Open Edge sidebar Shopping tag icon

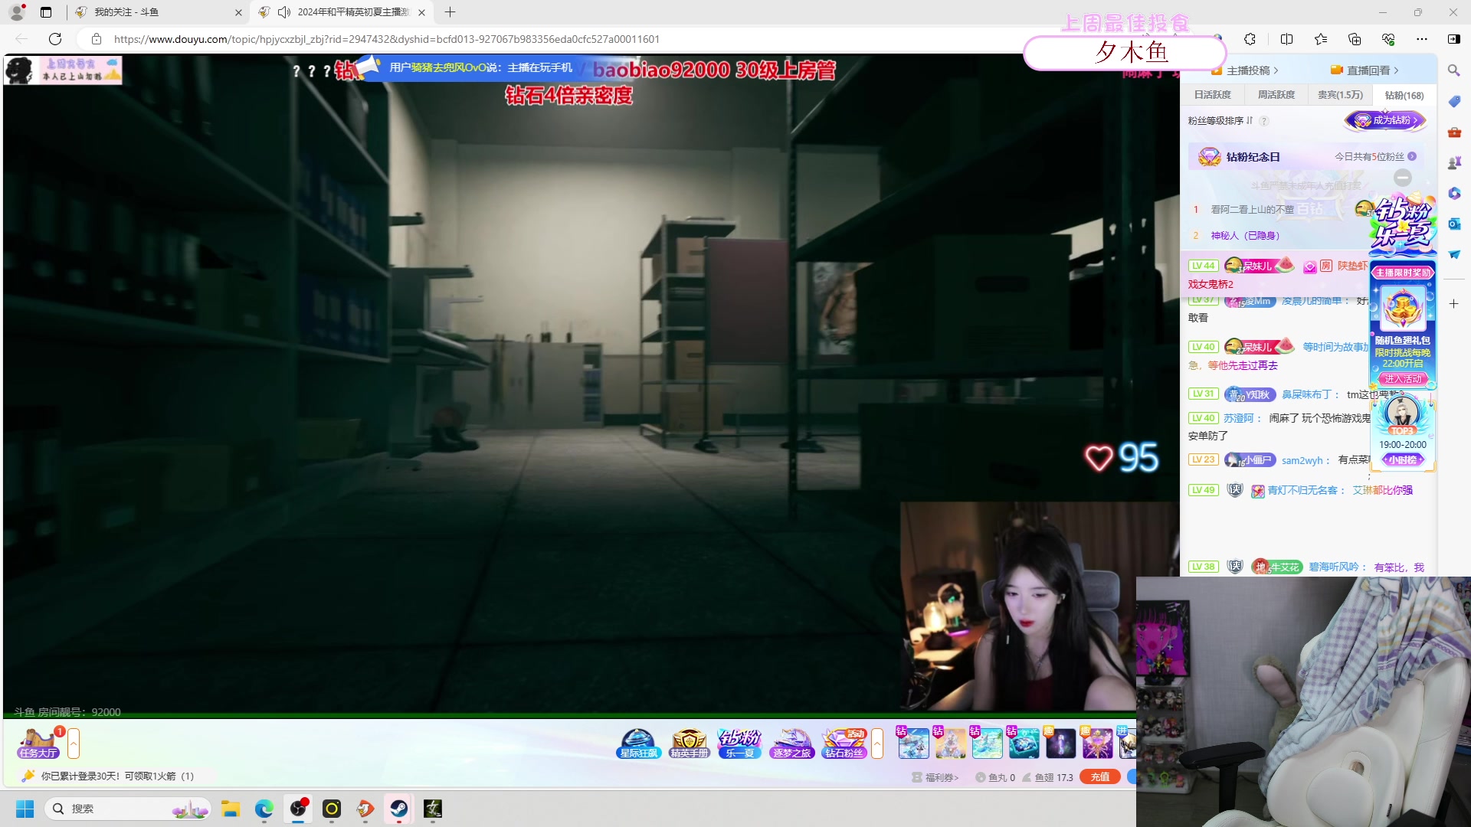(x=1454, y=101)
